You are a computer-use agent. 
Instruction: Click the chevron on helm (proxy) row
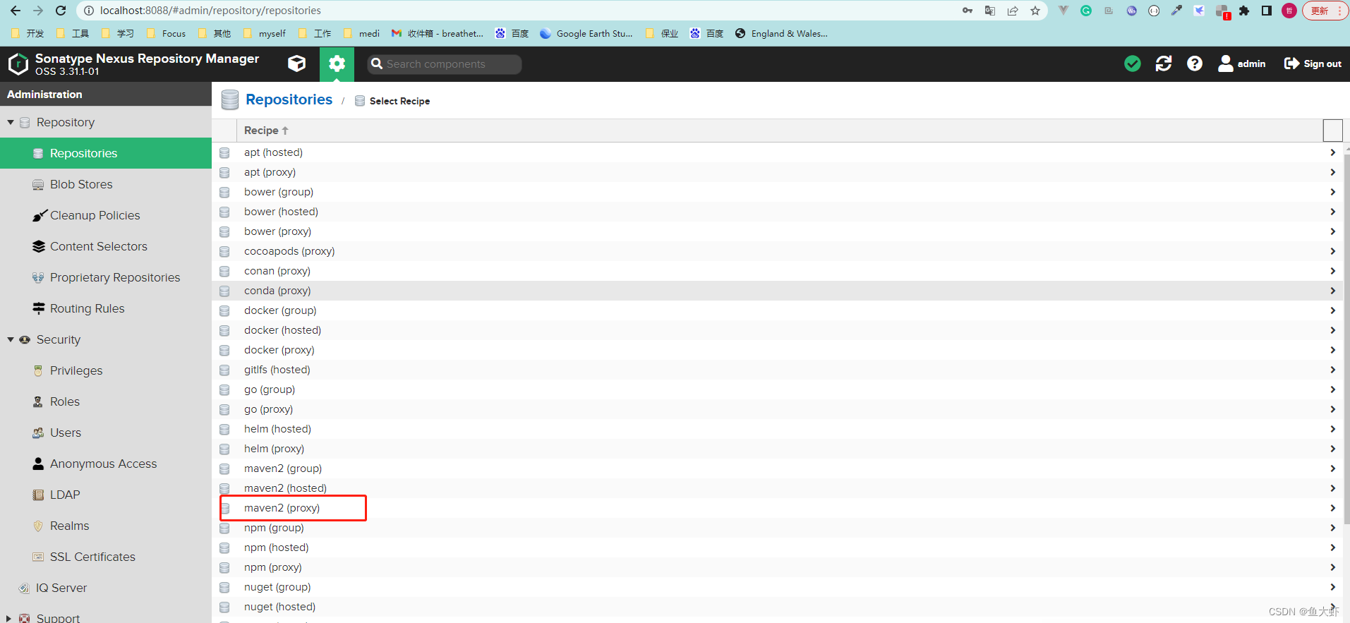1332,449
